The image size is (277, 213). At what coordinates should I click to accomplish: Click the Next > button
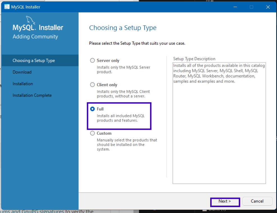(225, 201)
